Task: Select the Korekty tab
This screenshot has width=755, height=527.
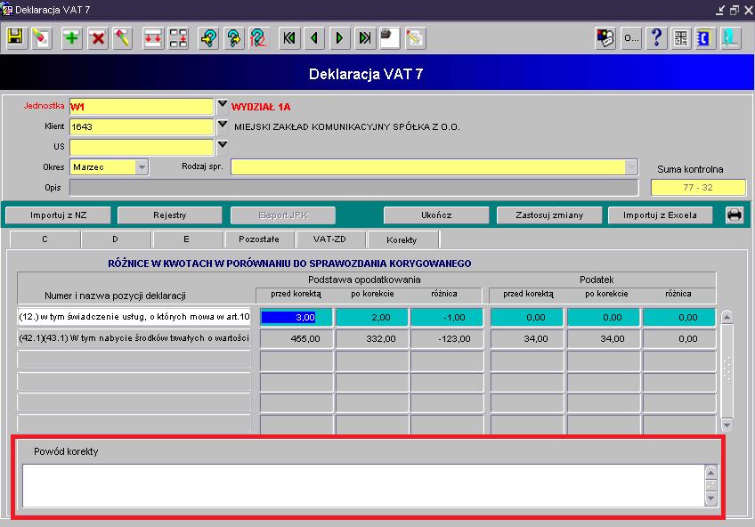Action: 402,239
